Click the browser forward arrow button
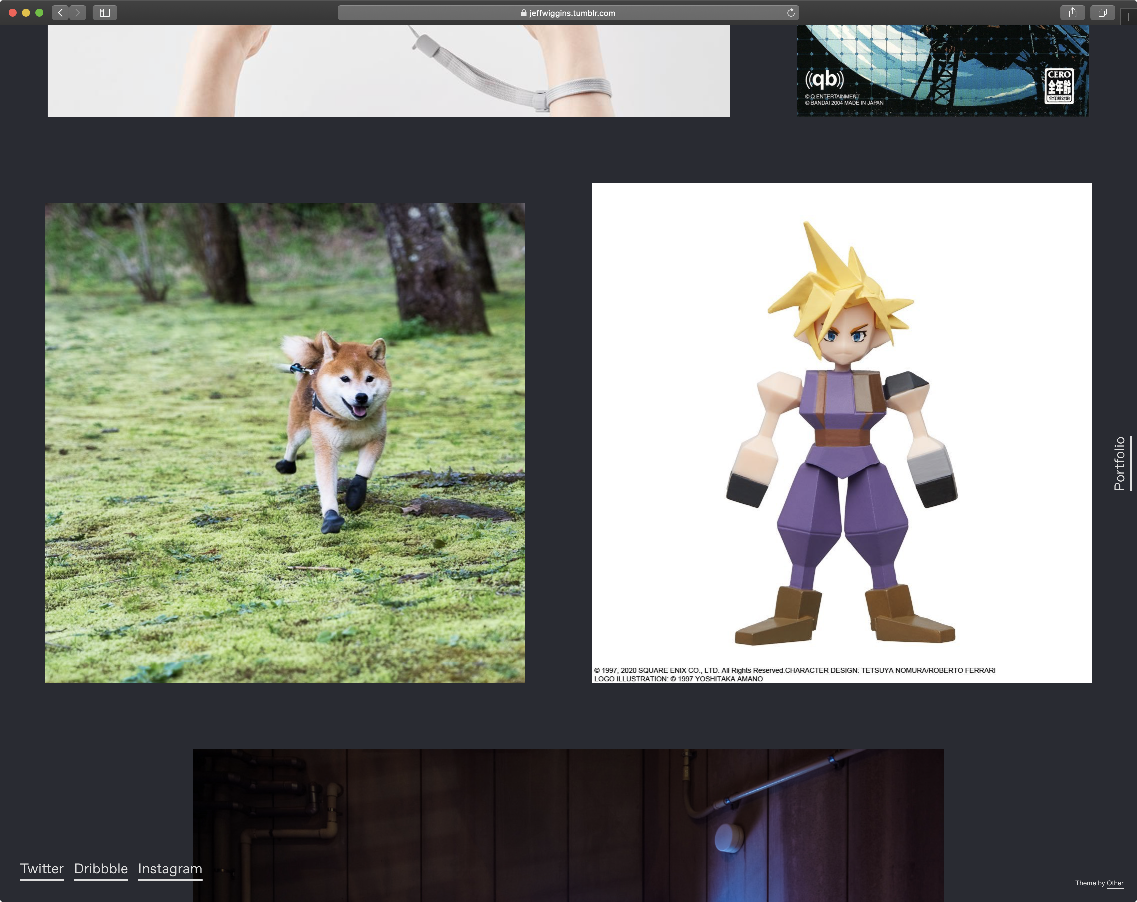1137x902 pixels. (78, 13)
